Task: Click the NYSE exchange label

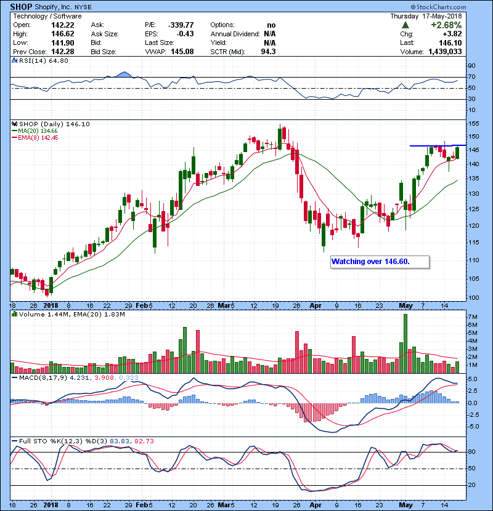Action: [84, 7]
